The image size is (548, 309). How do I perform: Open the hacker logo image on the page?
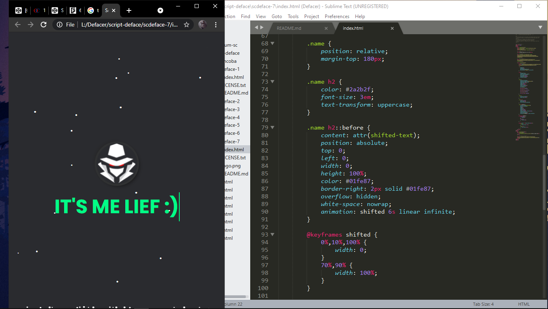[x=117, y=164]
